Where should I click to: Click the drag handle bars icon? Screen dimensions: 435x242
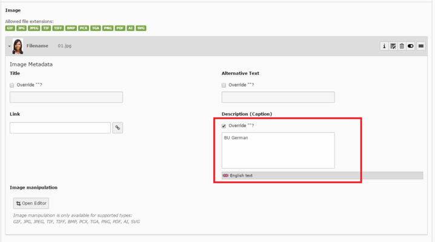coord(421,46)
